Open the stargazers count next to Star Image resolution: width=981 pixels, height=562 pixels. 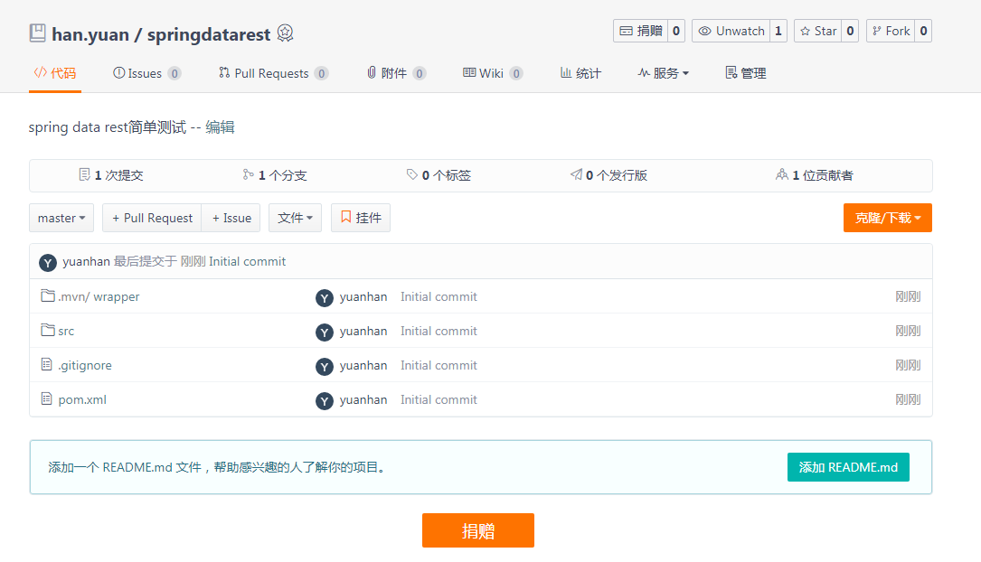point(850,31)
